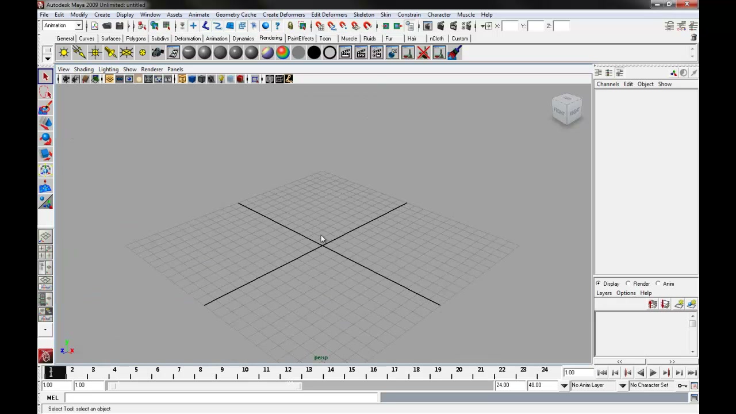Create a directional light from shelf

[x=79, y=53]
